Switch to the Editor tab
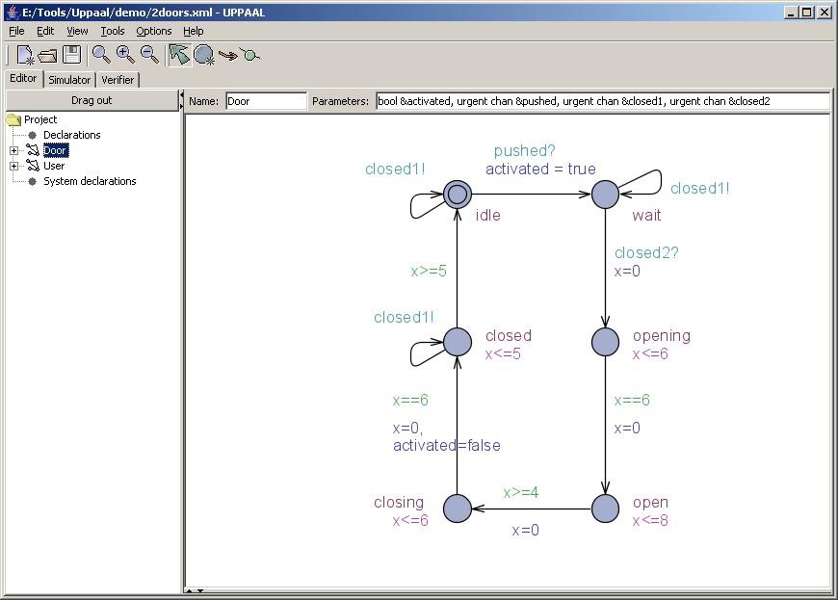This screenshot has height=600, width=838. [23, 79]
